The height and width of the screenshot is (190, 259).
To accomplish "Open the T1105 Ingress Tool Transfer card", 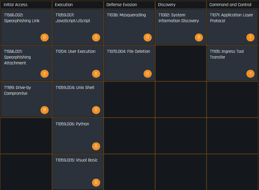I will [232, 63].
